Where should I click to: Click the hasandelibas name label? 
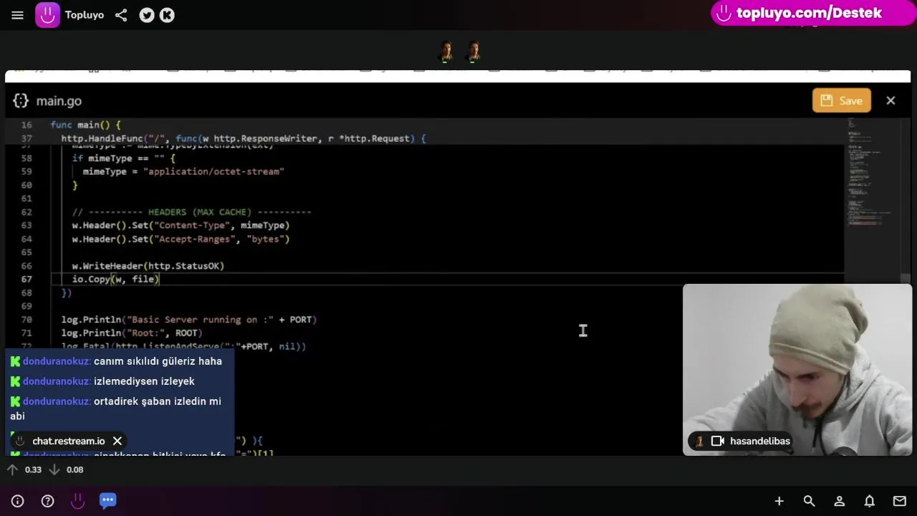759,441
